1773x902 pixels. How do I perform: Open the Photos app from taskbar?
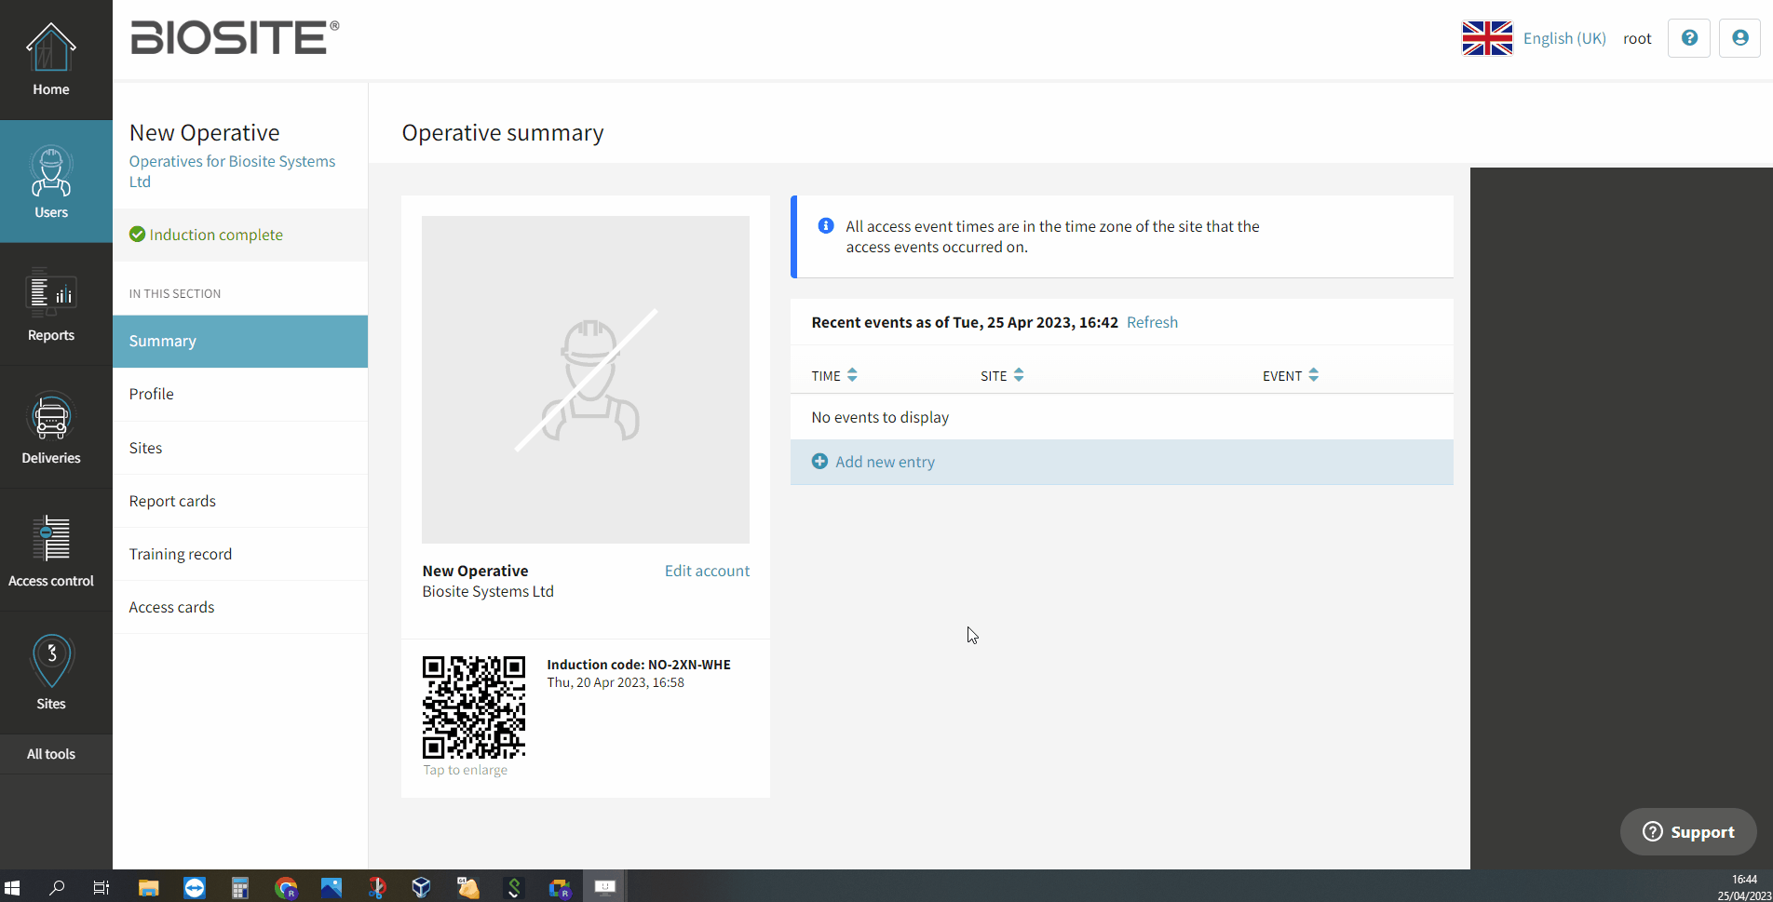pyautogui.click(x=332, y=887)
